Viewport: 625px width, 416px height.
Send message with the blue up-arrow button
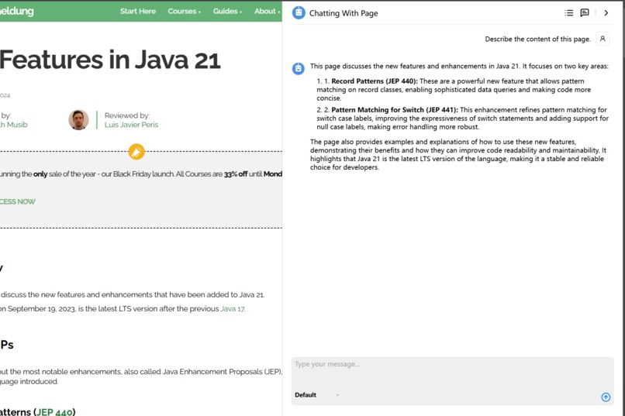point(606,397)
